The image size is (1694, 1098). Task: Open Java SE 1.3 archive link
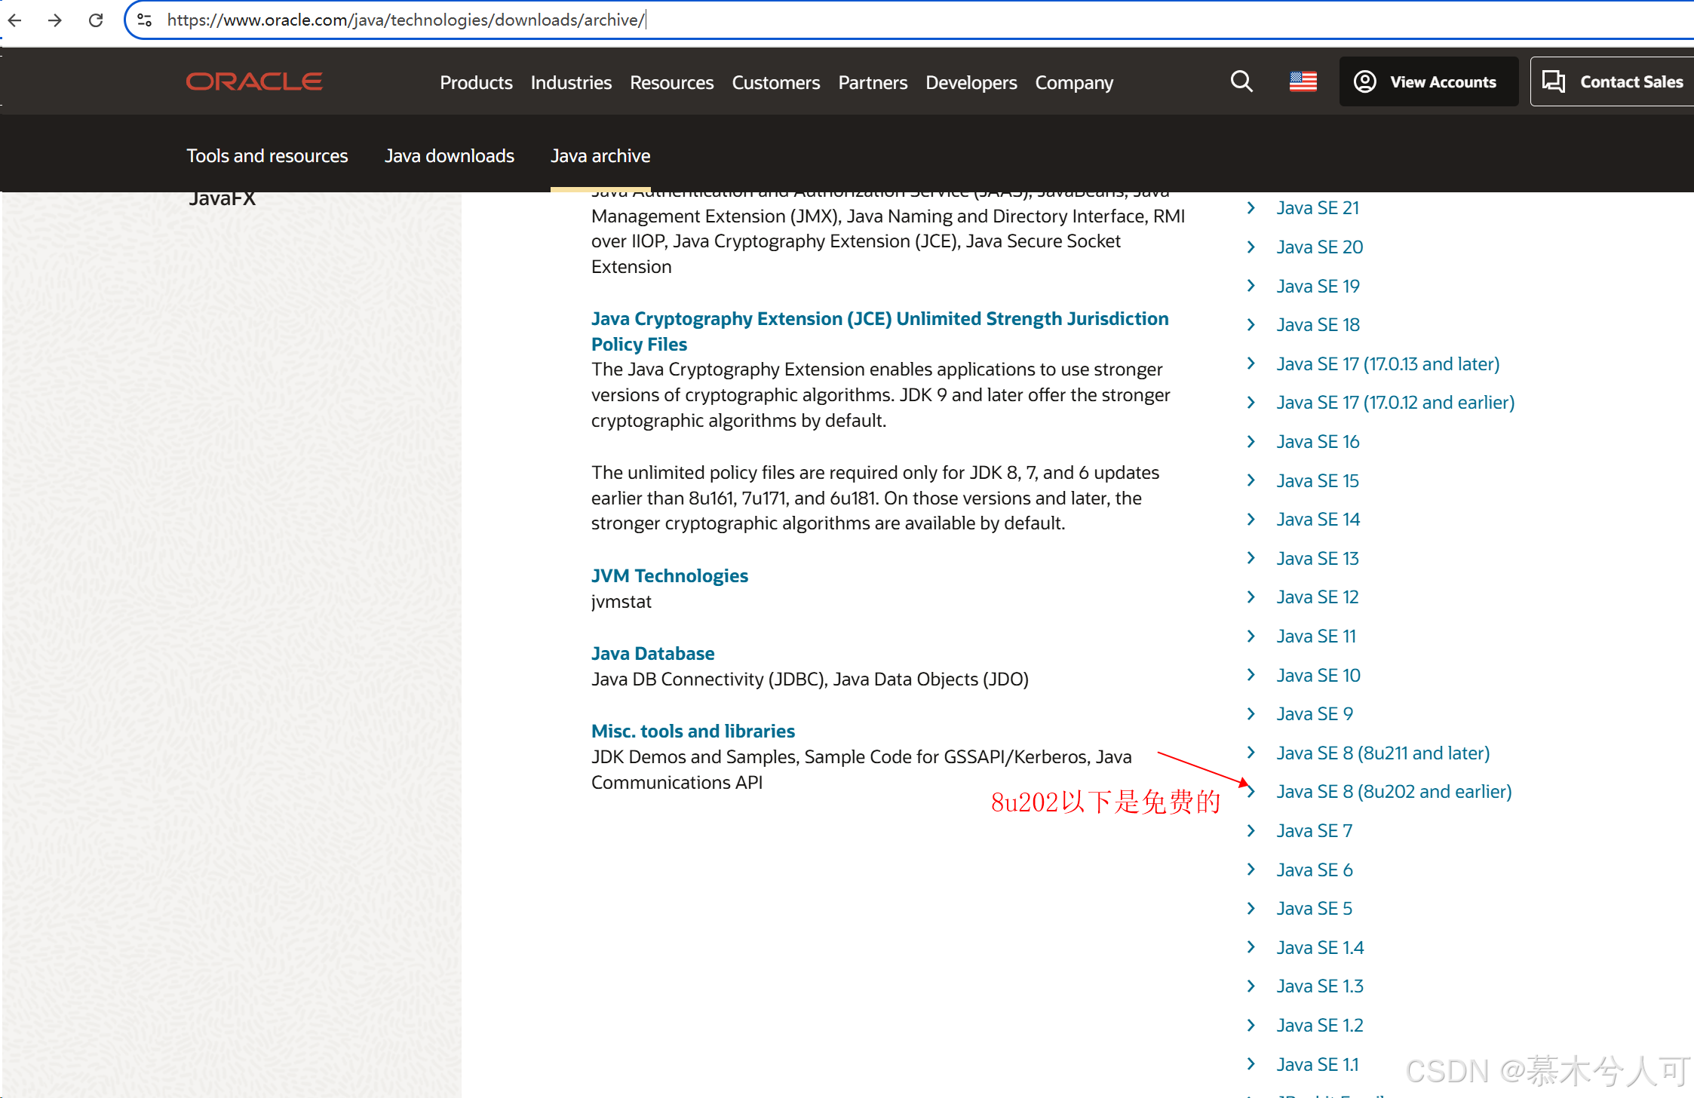pyautogui.click(x=1320, y=986)
